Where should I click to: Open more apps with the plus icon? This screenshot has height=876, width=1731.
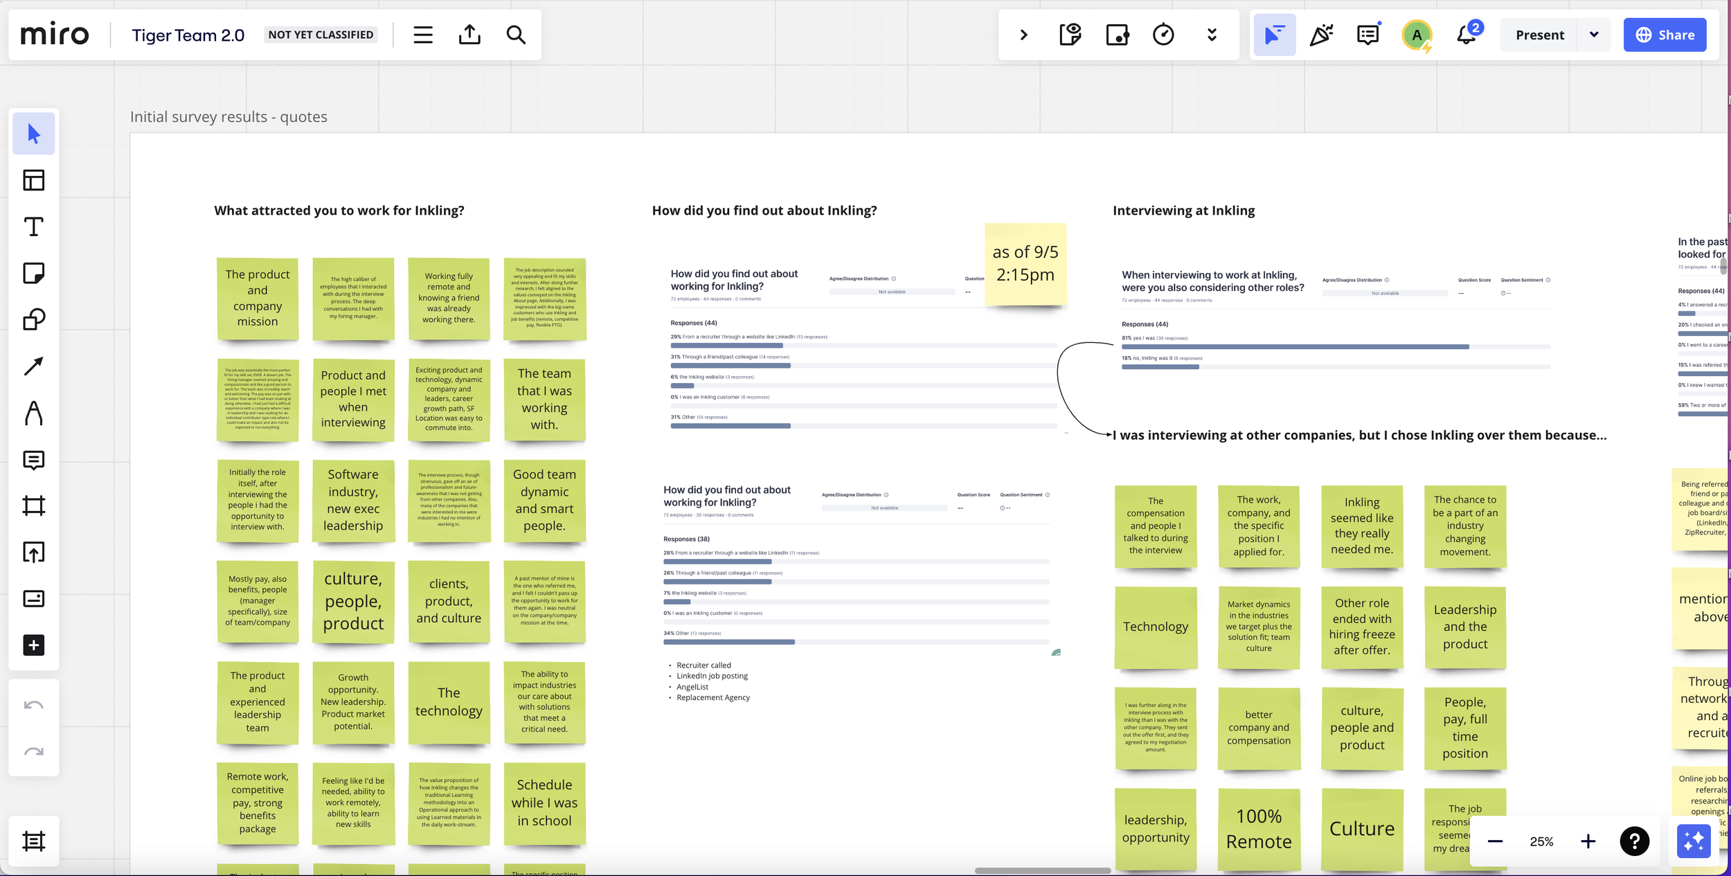pos(34,645)
